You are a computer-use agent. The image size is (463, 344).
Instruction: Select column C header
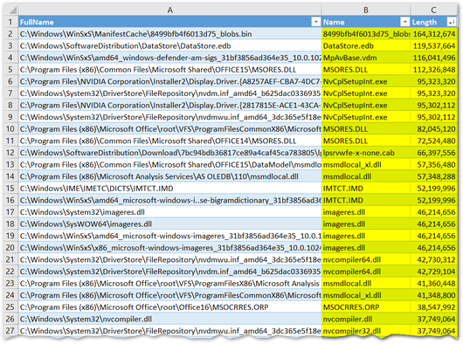click(x=433, y=10)
